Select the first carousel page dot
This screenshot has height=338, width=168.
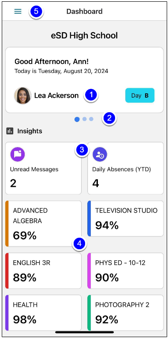click(x=77, y=119)
